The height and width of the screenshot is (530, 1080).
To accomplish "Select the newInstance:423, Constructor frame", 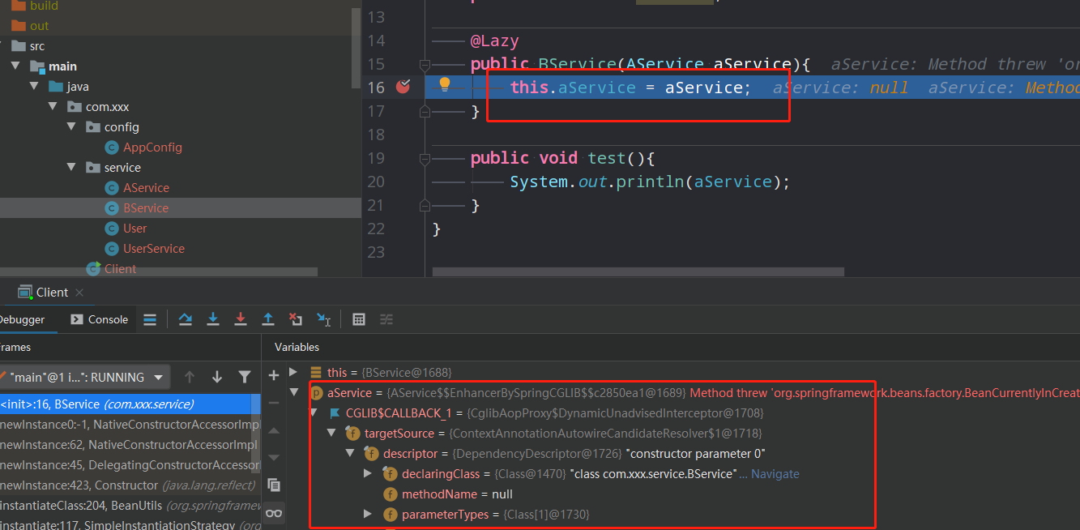I will [130, 485].
